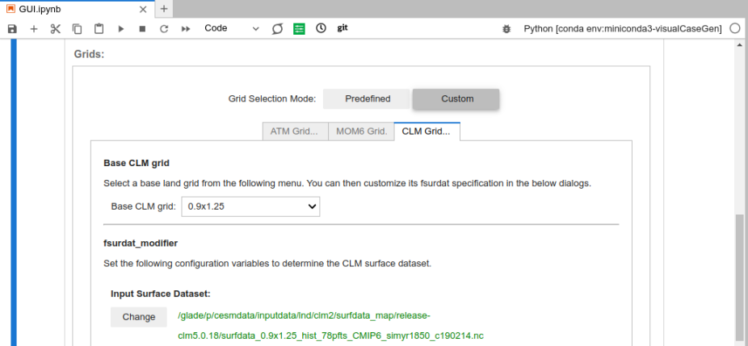This screenshot has height=346, width=748.
Task: Switch to the ATM Grid tab
Action: [x=295, y=131]
